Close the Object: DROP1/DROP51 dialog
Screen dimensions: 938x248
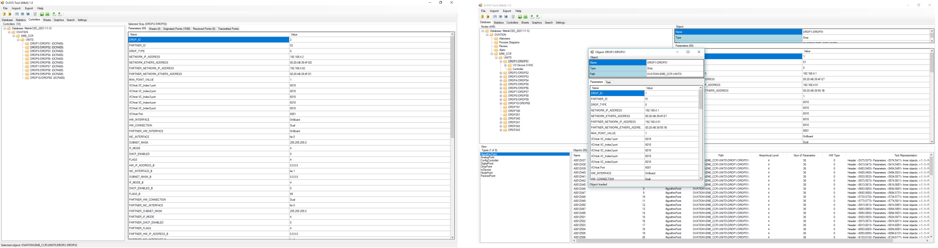coord(699,52)
